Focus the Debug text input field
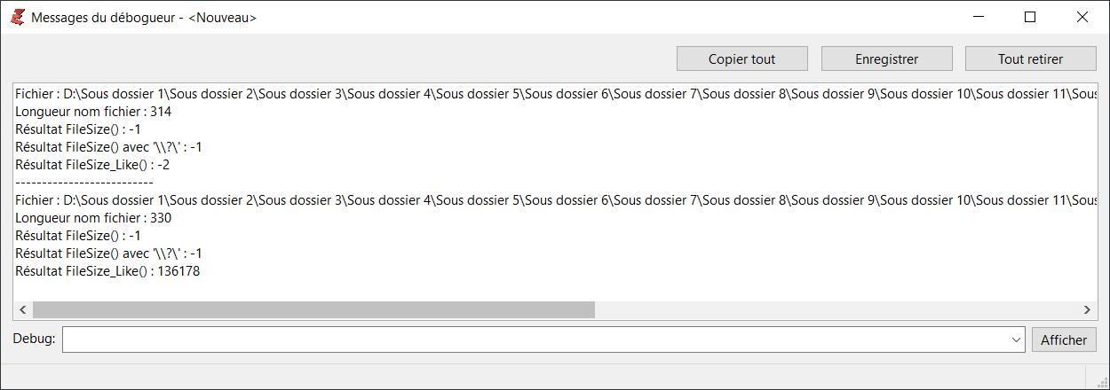The height and width of the screenshot is (390, 1110). [533, 340]
